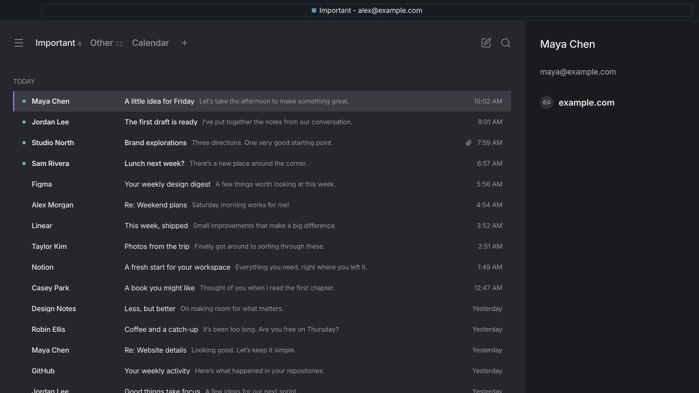Open 'Re: Weekend plans' email

[x=262, y=205]
